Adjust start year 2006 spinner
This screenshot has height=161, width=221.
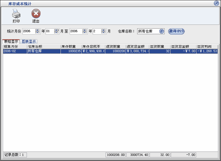[x=37, y=31]
